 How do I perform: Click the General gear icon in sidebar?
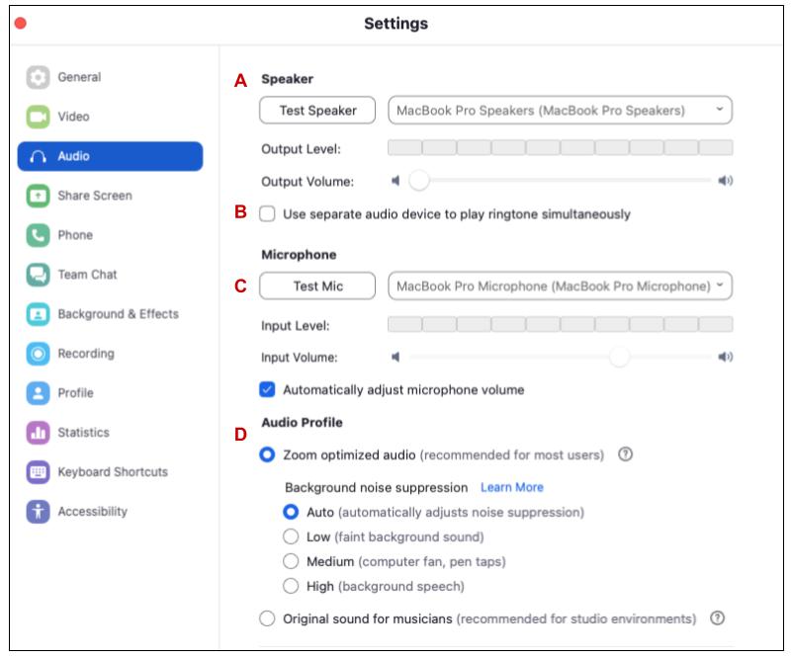38,77
